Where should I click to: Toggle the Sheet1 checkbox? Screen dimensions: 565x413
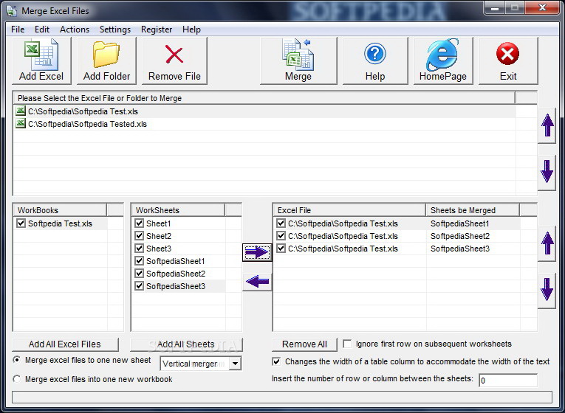pos(139,223)
